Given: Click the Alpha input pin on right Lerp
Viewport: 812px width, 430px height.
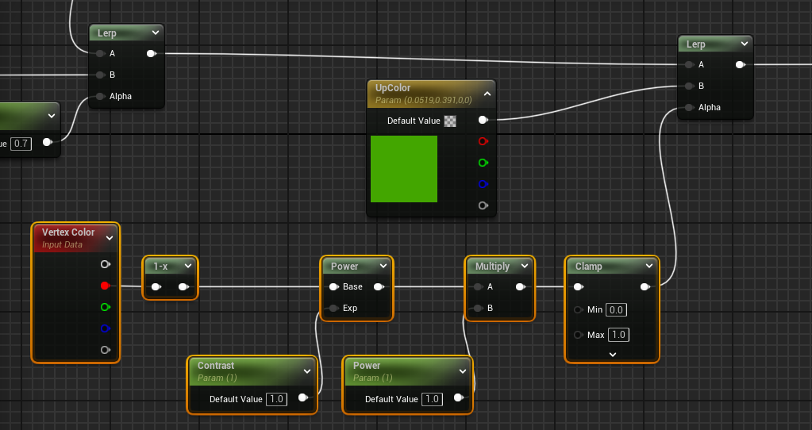Looking at the screenshot, I should (x=688, y=107).
